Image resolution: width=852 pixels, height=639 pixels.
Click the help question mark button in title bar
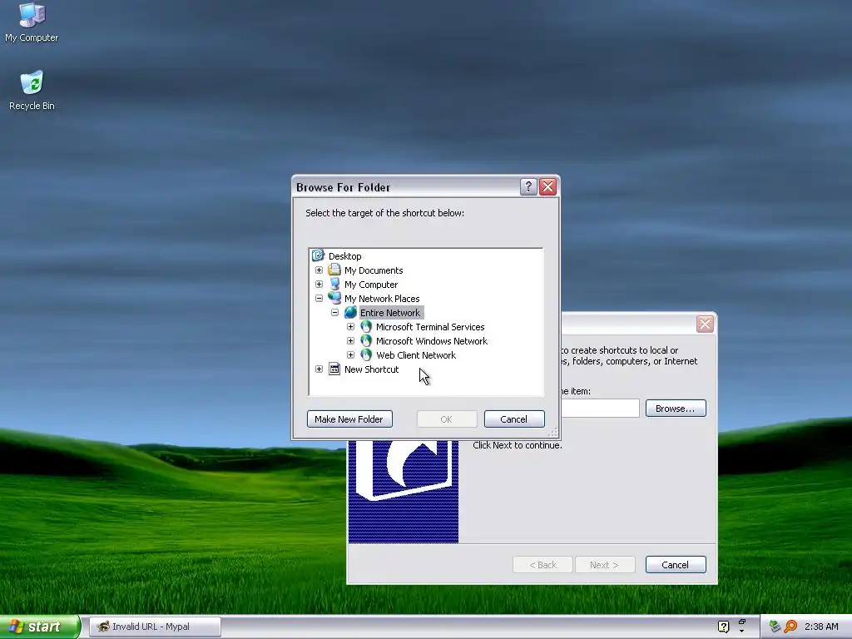point(528,187)
